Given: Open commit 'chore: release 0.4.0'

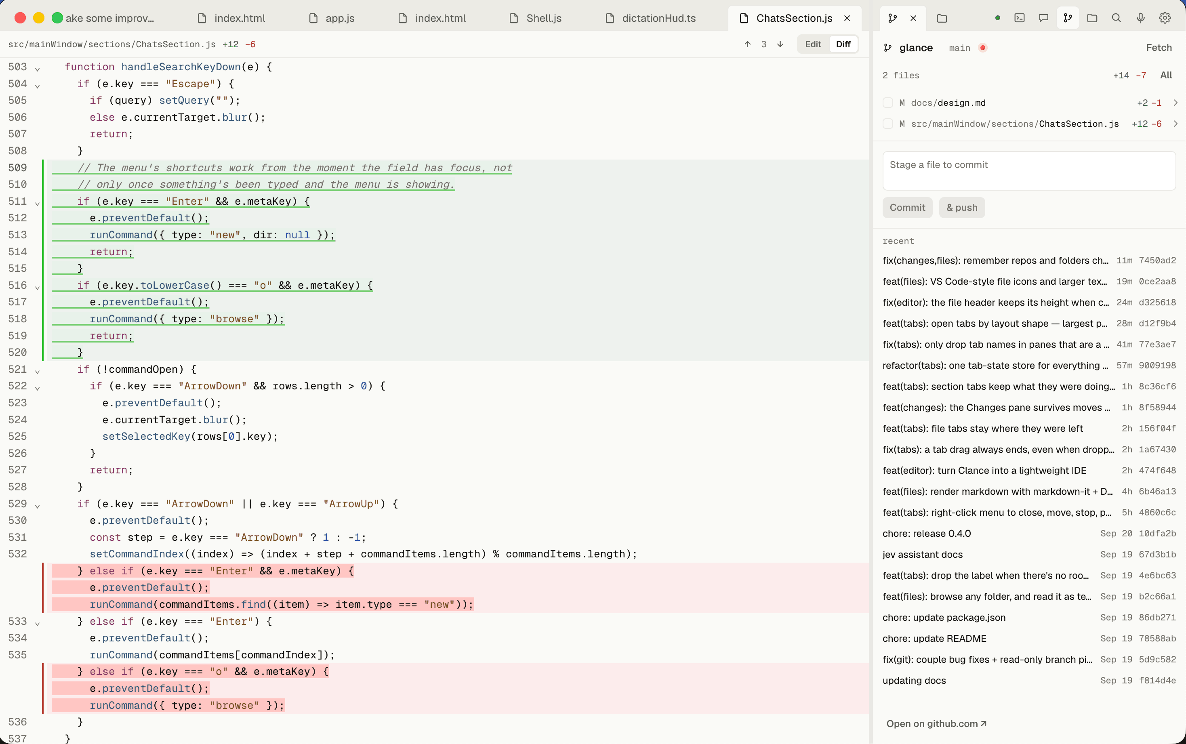Looking at the screenshot, I should point(1029,534).
